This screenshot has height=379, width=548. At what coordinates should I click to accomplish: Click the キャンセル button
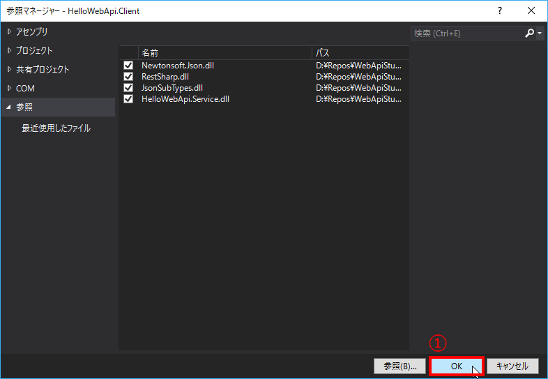pyautogui.click(x=512, y=366)
